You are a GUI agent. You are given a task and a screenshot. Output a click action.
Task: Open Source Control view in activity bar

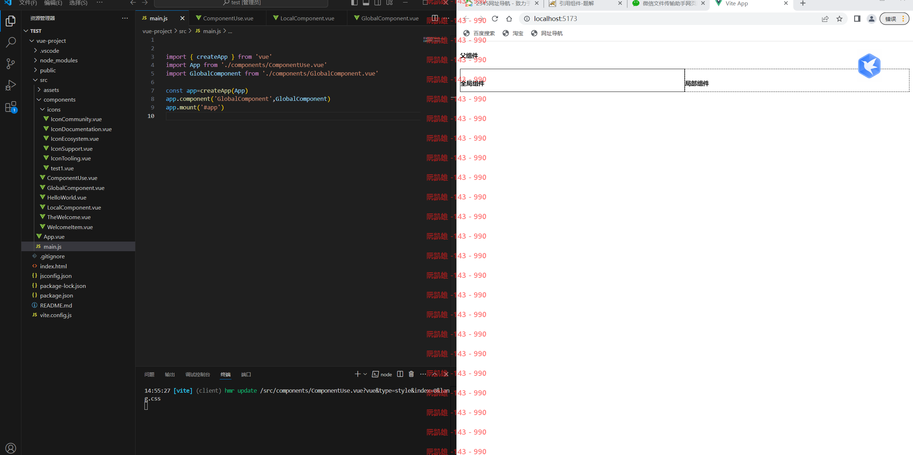[x=11, y=64]
